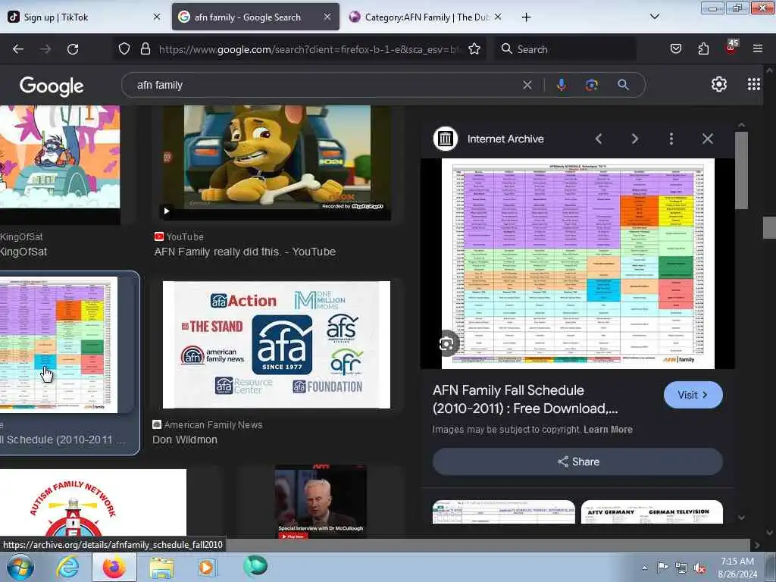
Task: Open the Autism Family Network image
Action: coord(93,502)
